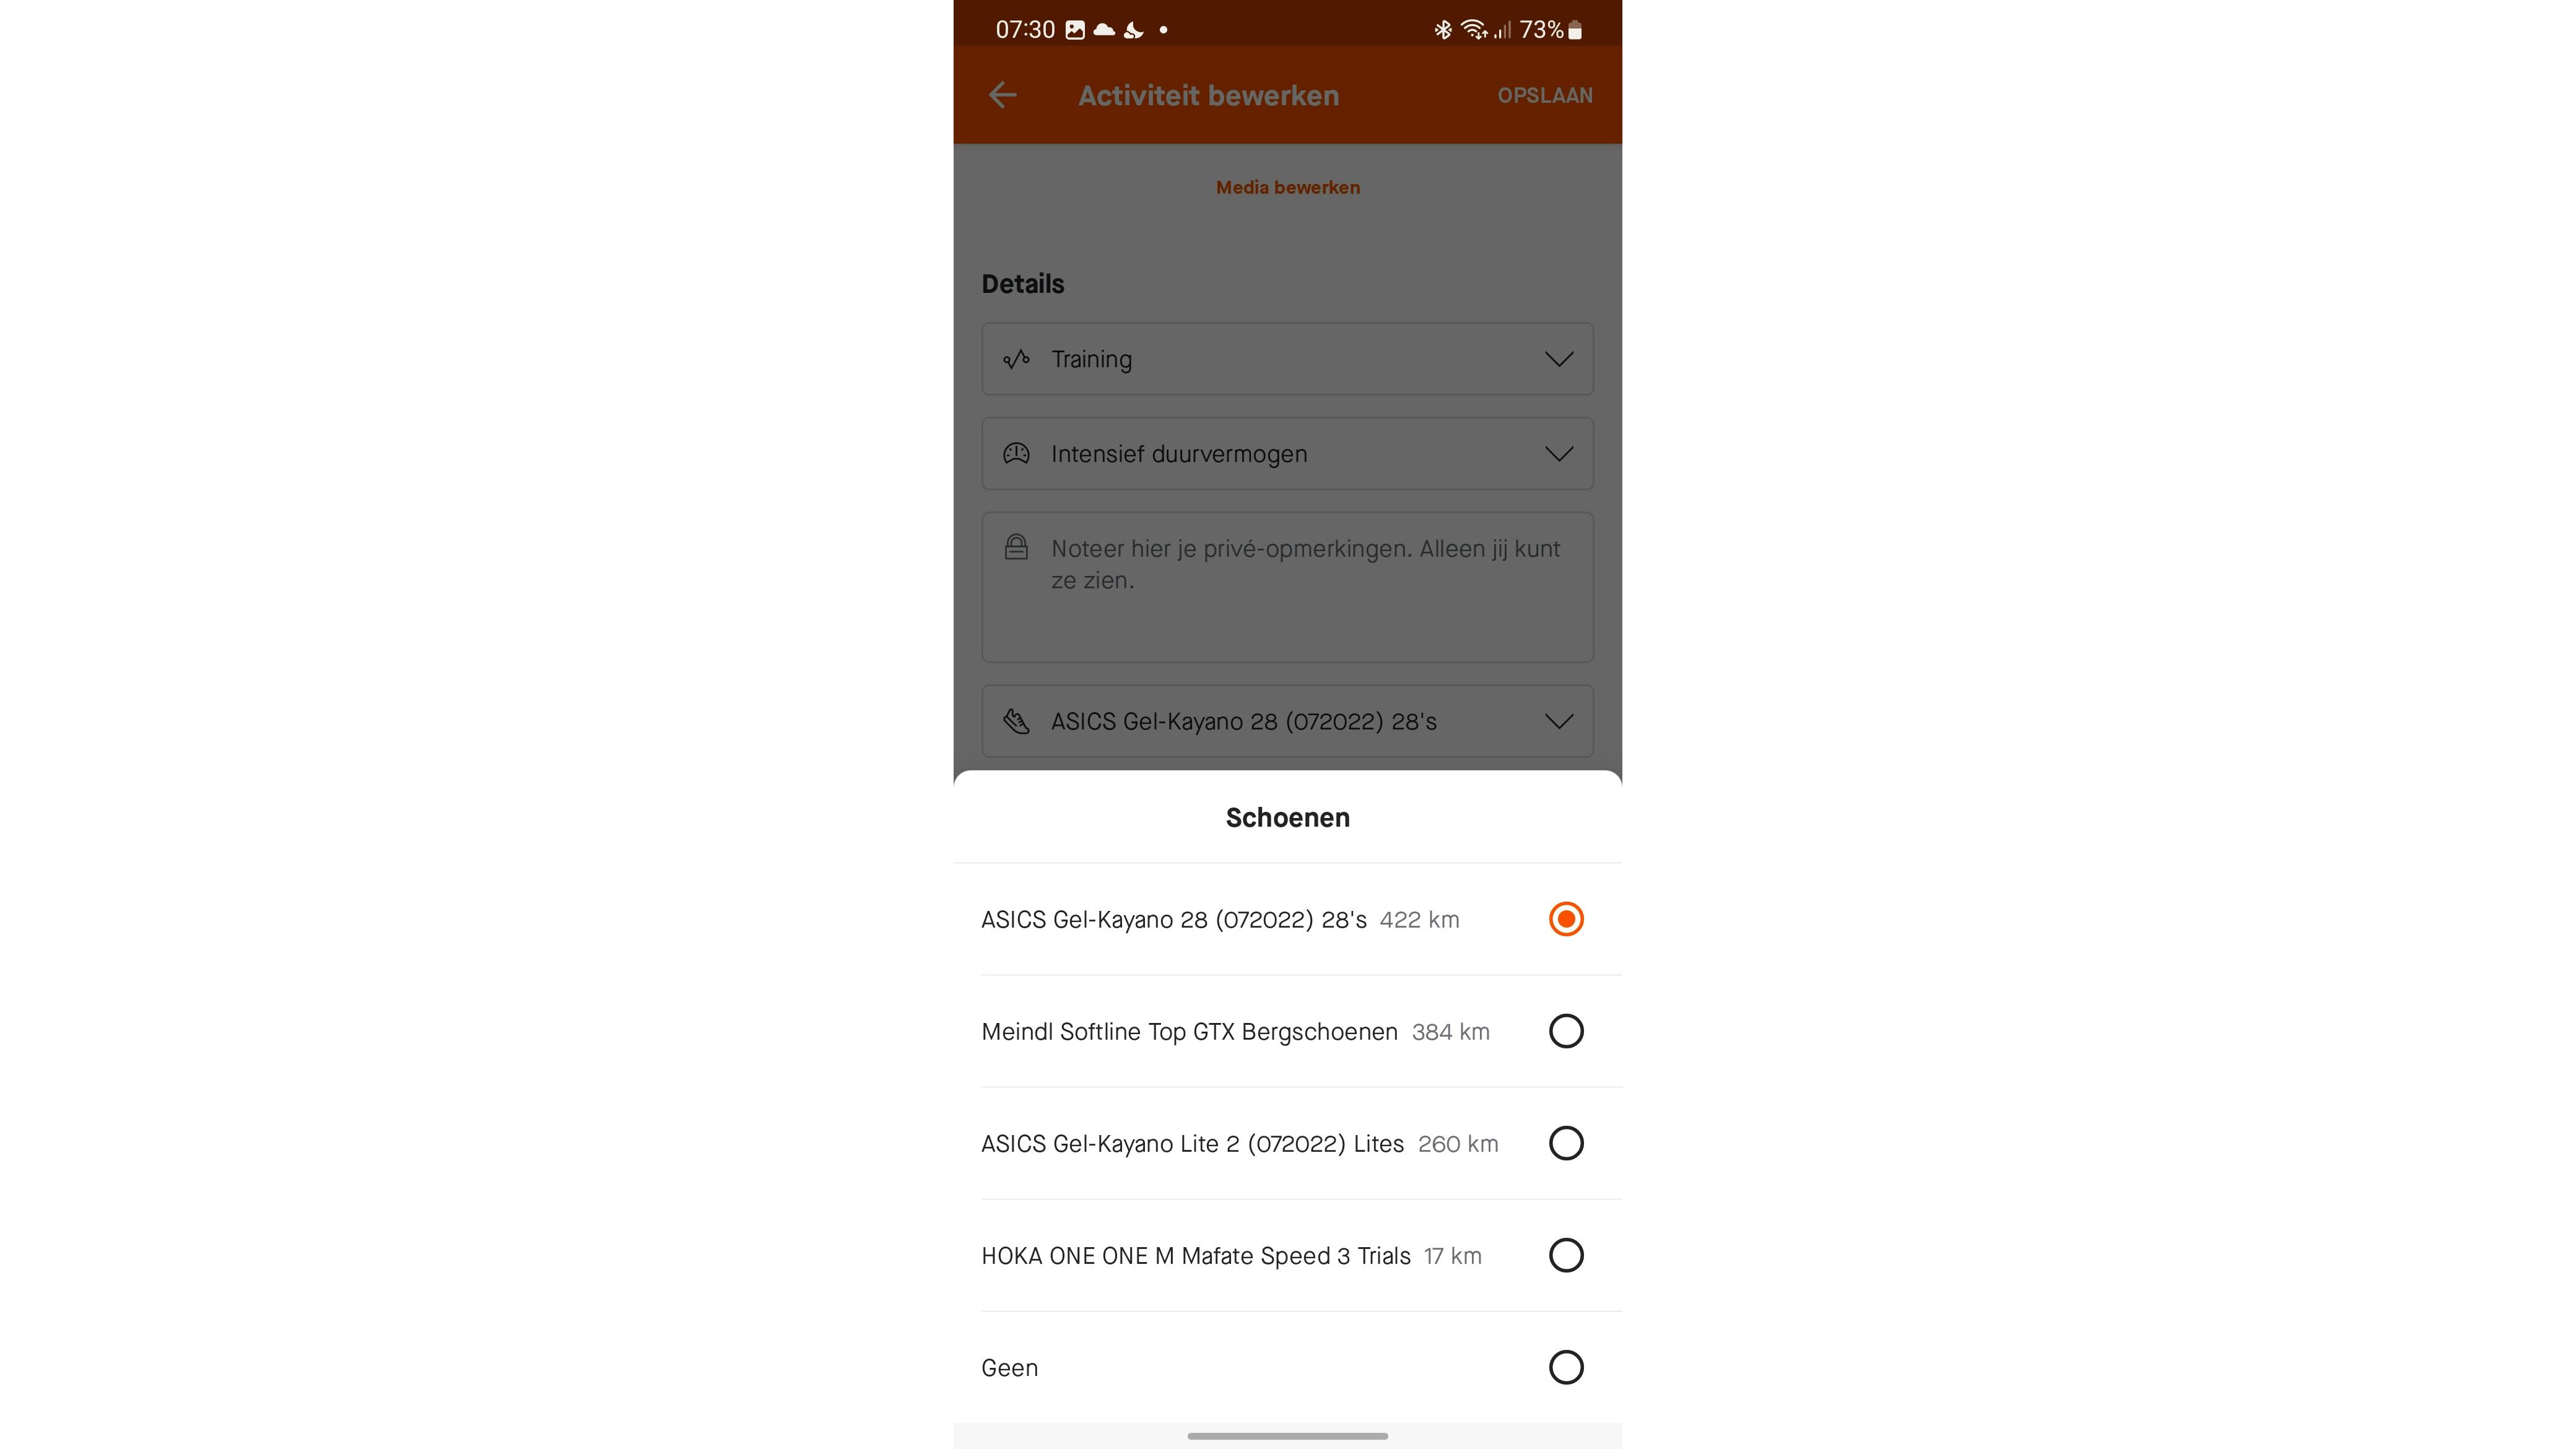Open the Media bewerken link
This screenshot has width=2576, height=1449.
tap(1287, 187)
